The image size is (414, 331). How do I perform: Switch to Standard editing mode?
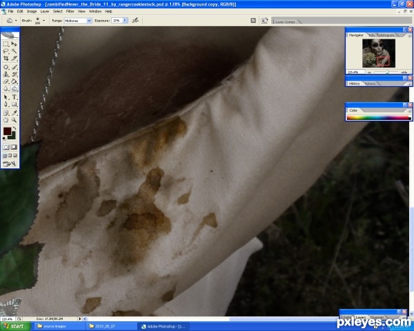click(x=6, y=147)
